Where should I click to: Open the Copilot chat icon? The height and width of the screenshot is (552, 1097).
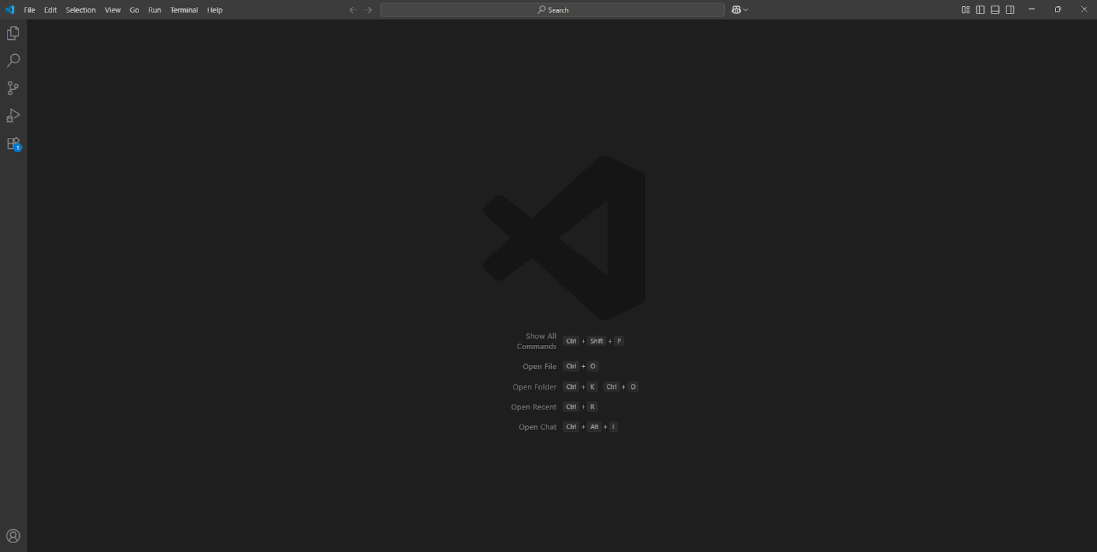(x=736, y=10)
